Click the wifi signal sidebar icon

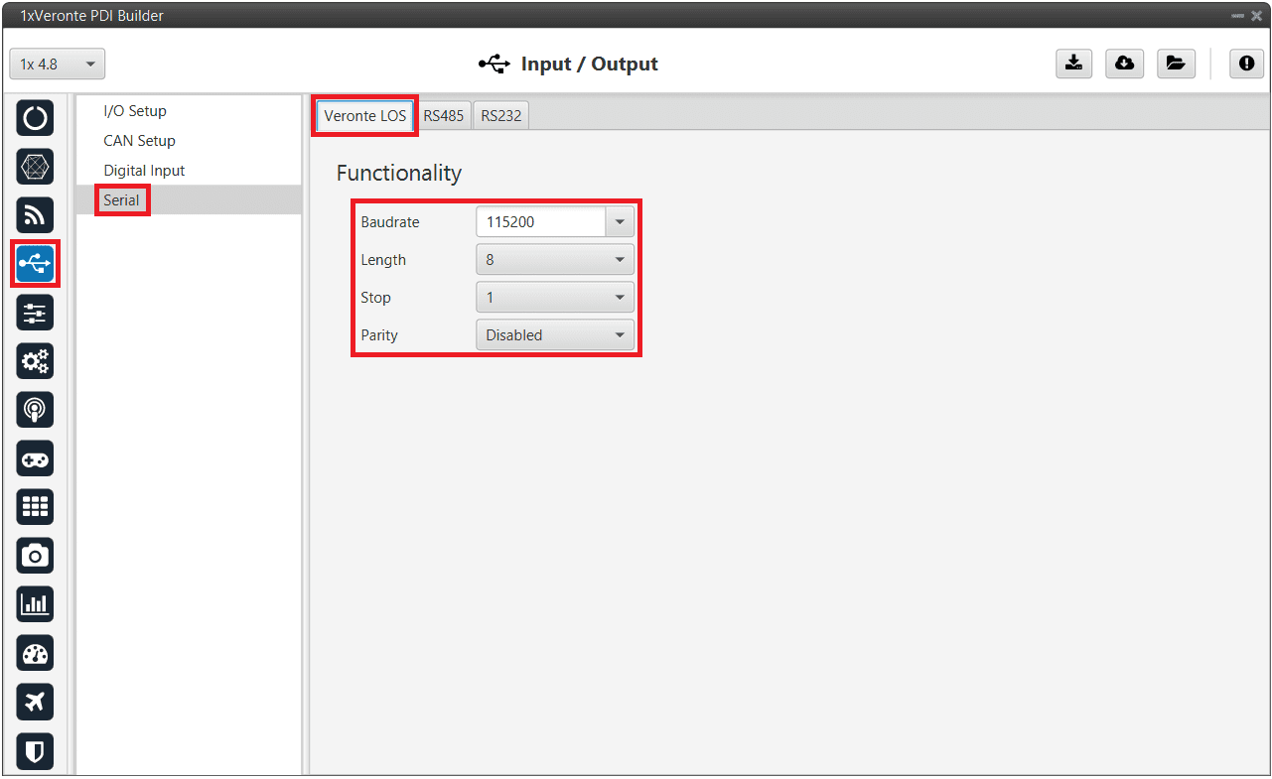point(35,215)
